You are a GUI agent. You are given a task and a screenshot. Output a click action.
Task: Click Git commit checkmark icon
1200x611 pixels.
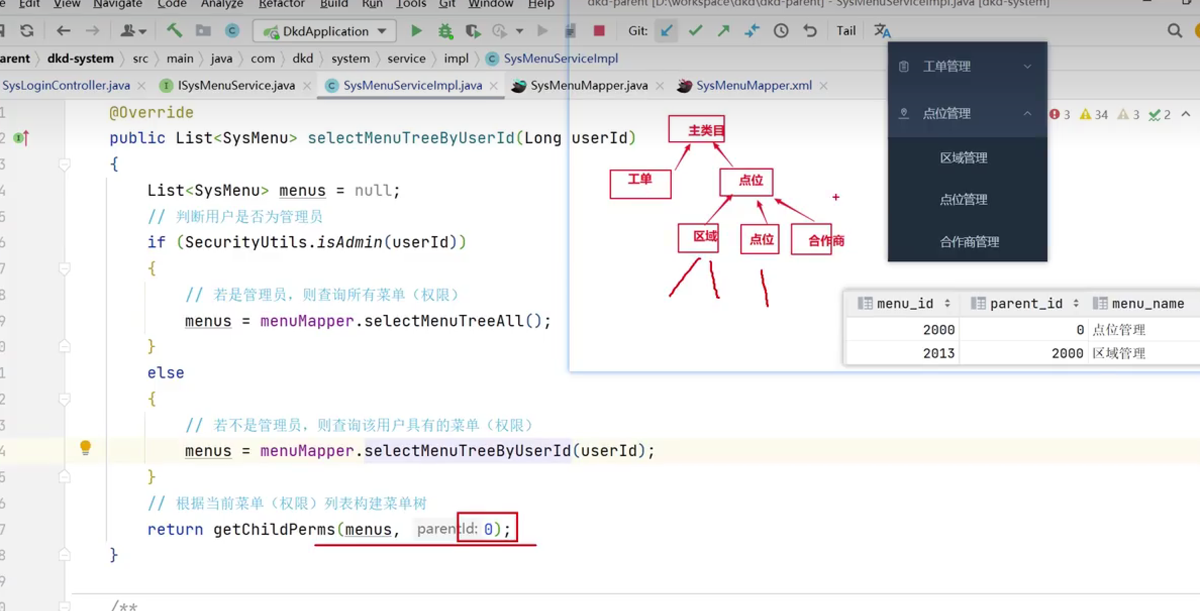695,31
